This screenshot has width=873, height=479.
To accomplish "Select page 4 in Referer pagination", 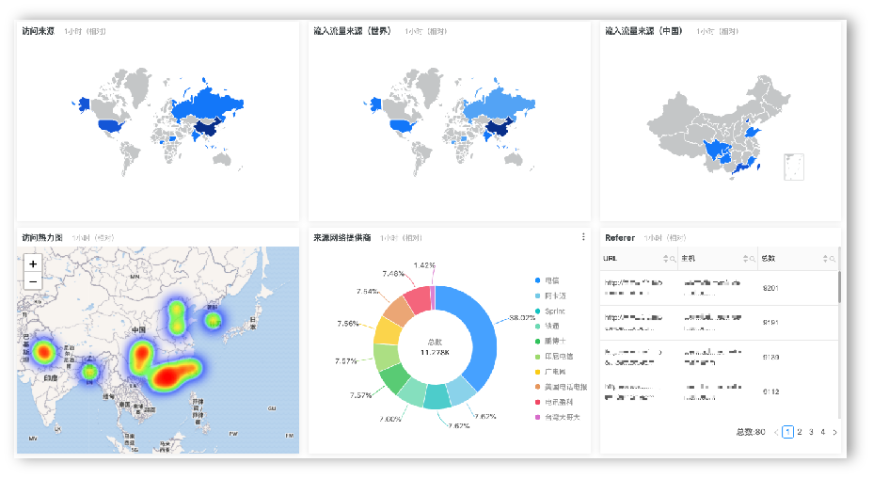I will (822, 432).
